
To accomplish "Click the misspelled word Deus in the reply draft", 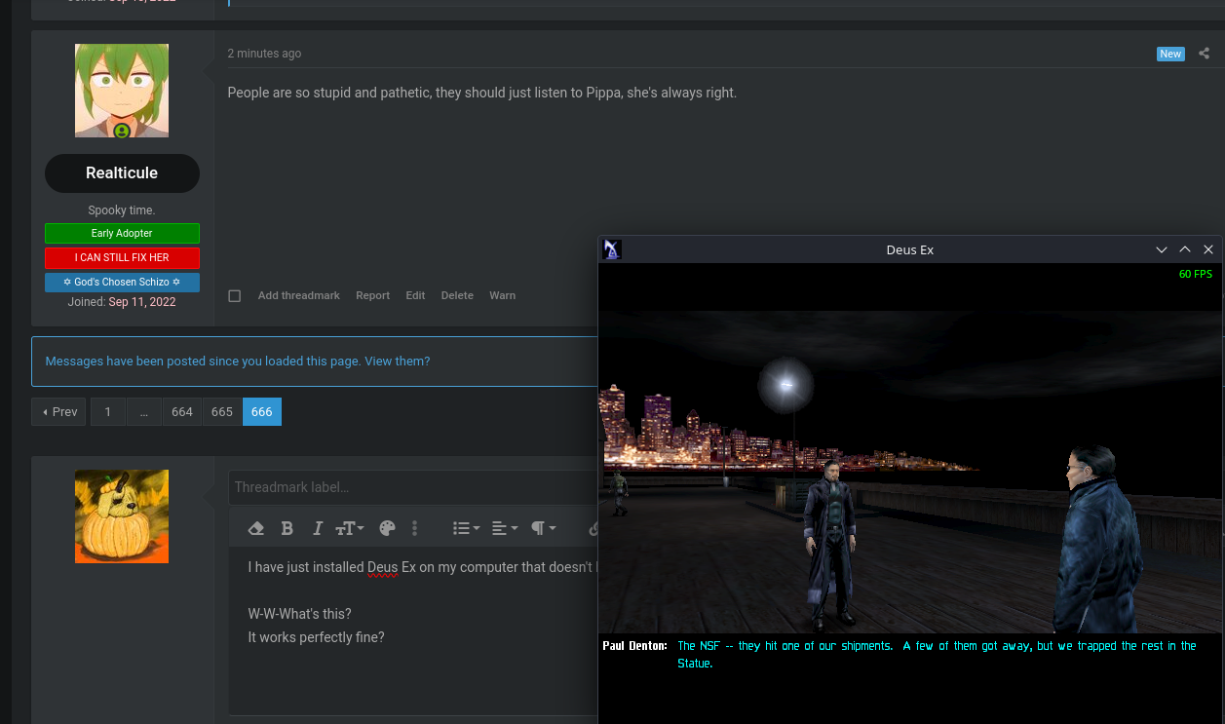I will pyautogui.click(x=383, y=567).
